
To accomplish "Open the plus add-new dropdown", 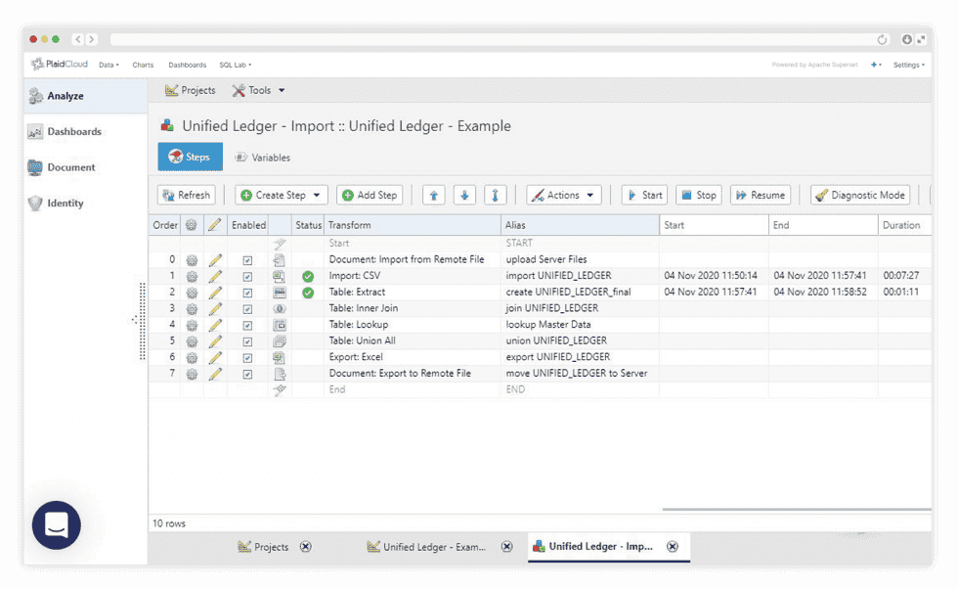I will 876,65.
